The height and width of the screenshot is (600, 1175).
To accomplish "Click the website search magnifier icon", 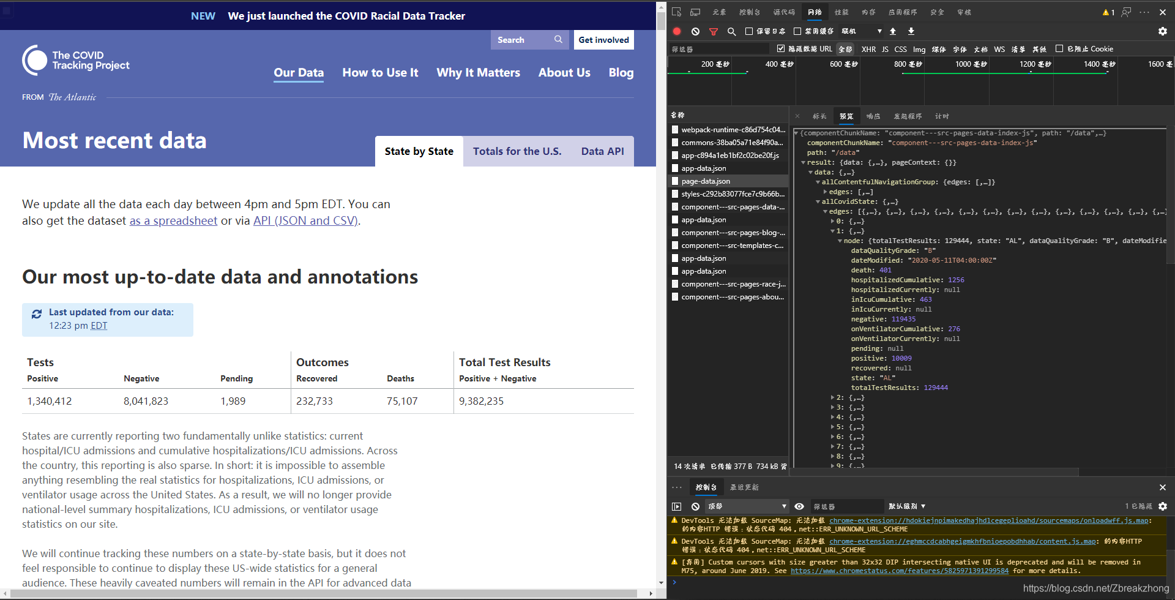I will [x=558, y=39].
